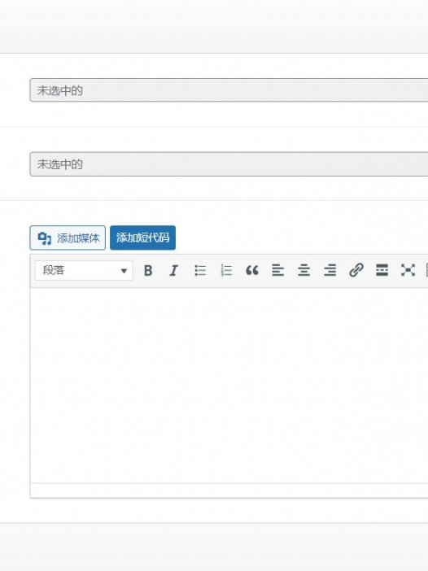Viewport: 428px width, 571px height.
Task: Click the 添加媒体 button
Action: coord(68,238)
